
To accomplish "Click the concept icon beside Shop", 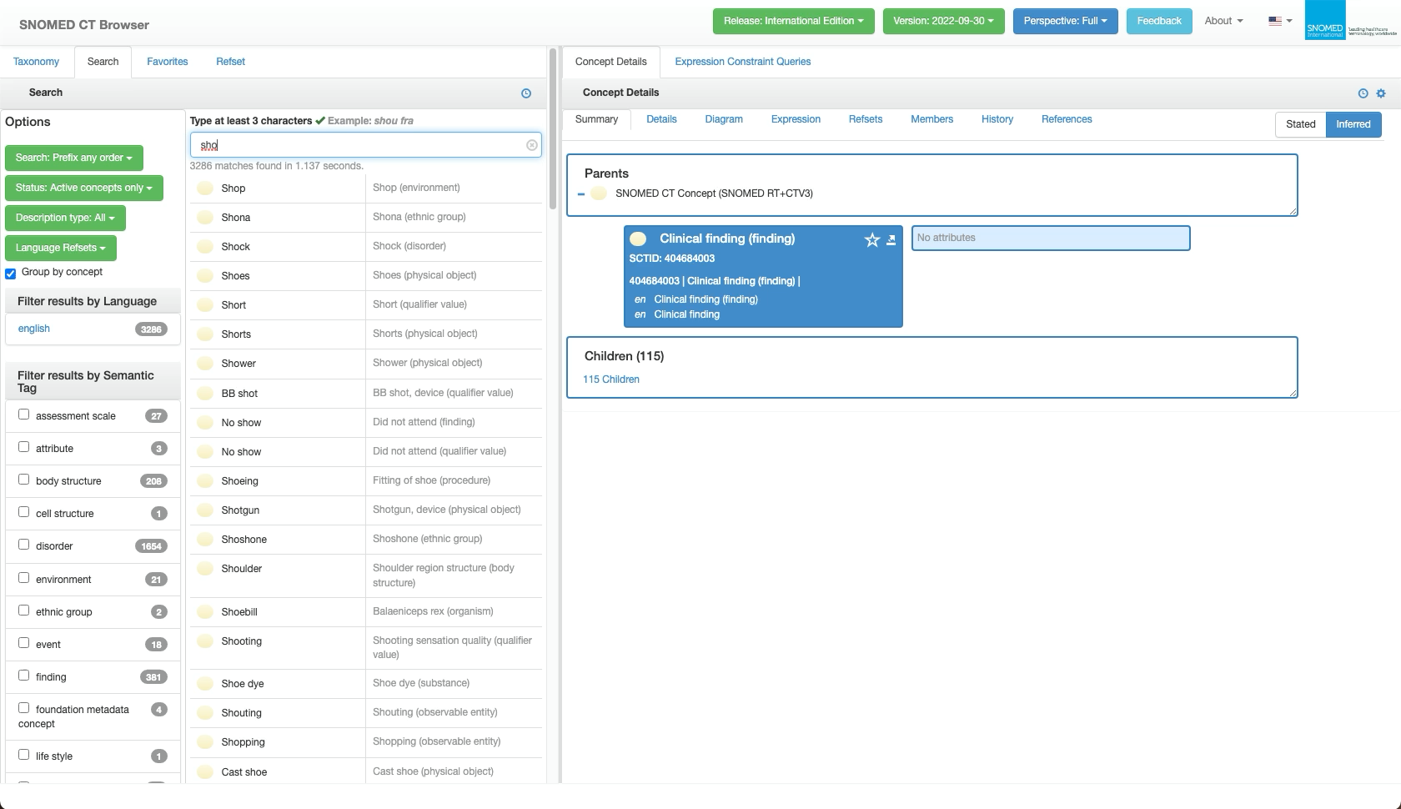I will click(204, 188).
